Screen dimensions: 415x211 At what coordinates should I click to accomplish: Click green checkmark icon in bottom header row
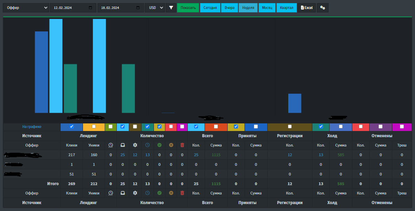tap(159, 193)
